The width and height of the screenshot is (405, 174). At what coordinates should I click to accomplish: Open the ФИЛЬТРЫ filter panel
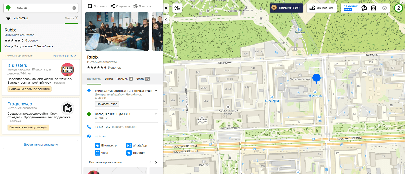coord(17,18)
